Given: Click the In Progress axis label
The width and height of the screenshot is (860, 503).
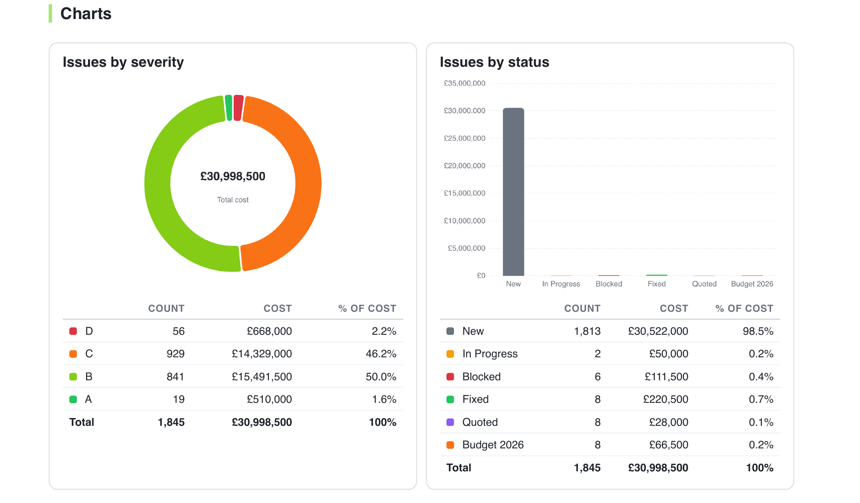Looking at the screenshot, I should point(561,284).
